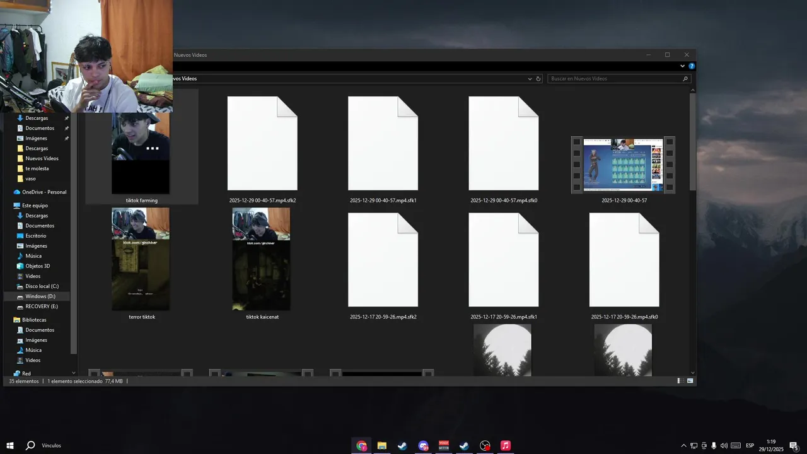The width and height of the screenshot is (807, 454).
Task: Expand the ribbon with the chevron
Action: coord(682,66)
